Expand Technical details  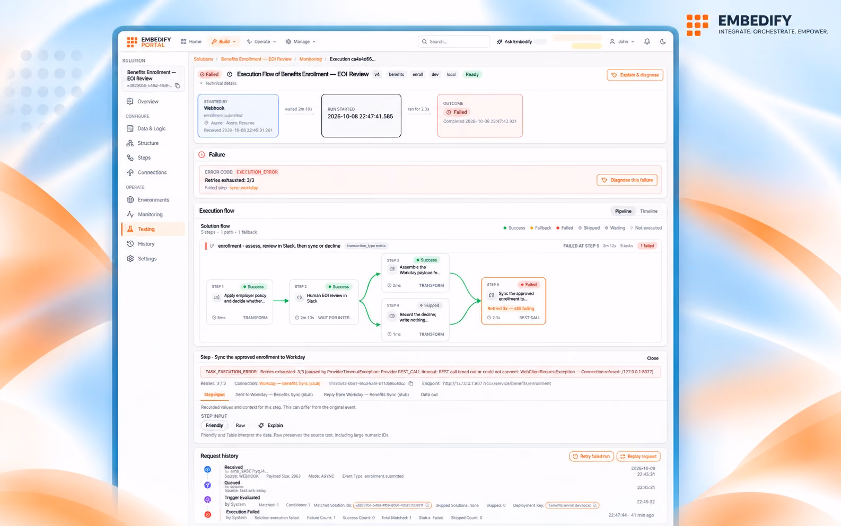click(218, 83)
